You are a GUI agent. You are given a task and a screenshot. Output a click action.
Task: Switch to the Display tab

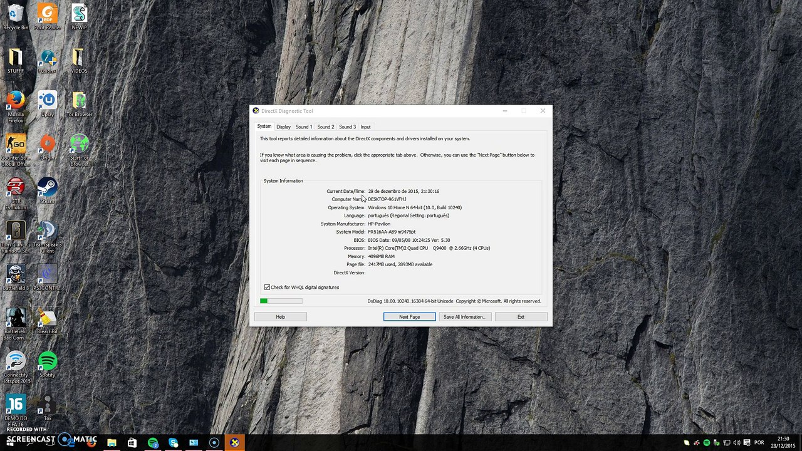(x=283, y=127)
